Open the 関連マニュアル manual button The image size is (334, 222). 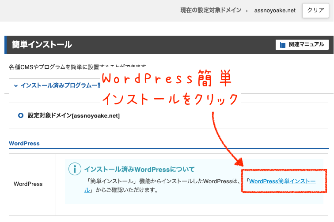pyautogui.click(x=302, y=44)
